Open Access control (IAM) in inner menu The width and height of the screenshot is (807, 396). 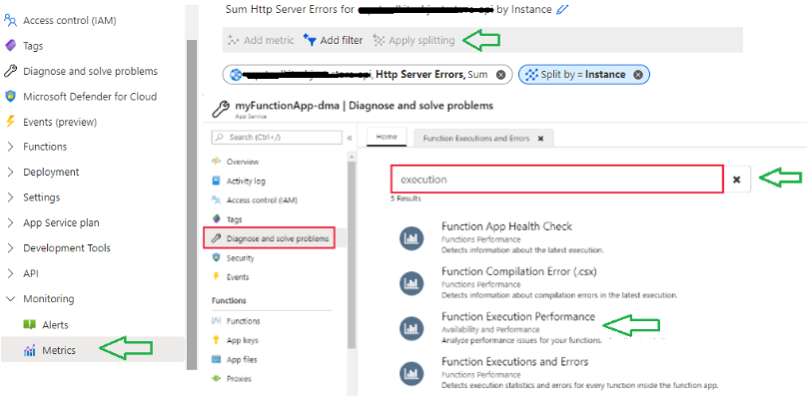tap(262, 200)
